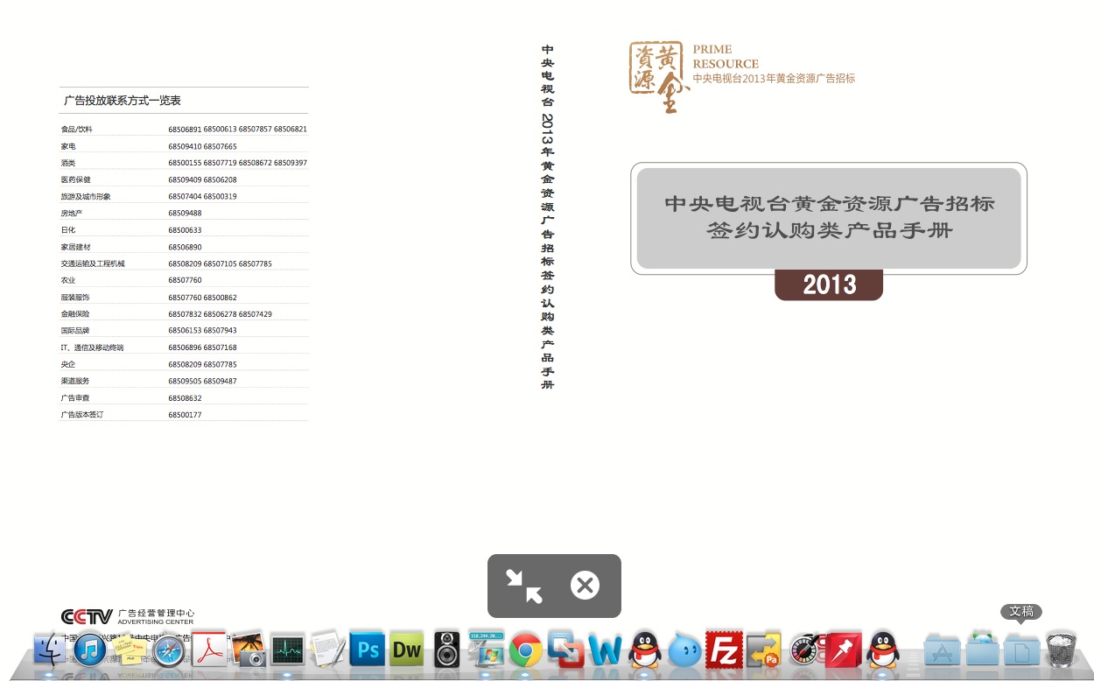The image size is (1094, 681).
Task: Open the first QQ penguin icon
Action: [x=645, y=650]
